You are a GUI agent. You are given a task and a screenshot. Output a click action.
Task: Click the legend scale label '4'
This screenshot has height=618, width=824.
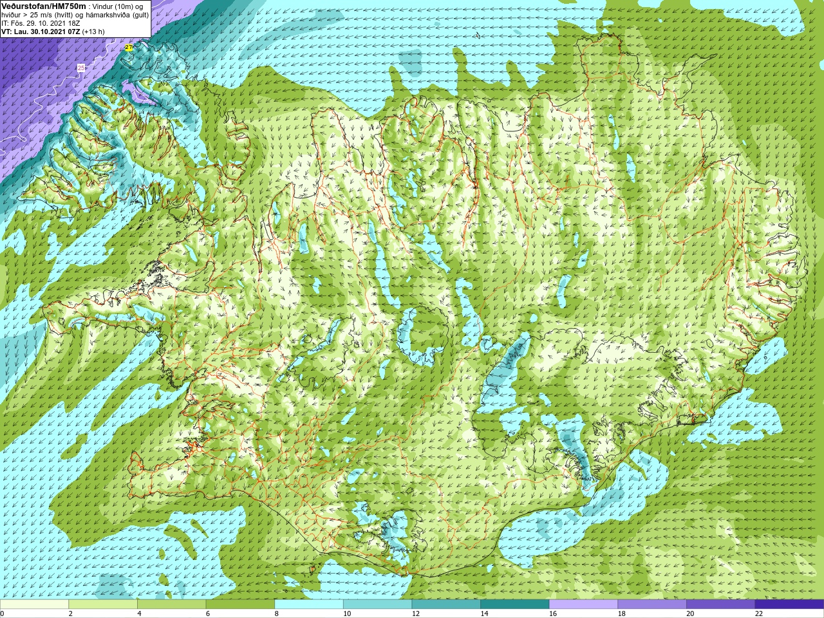click(139, 613)
